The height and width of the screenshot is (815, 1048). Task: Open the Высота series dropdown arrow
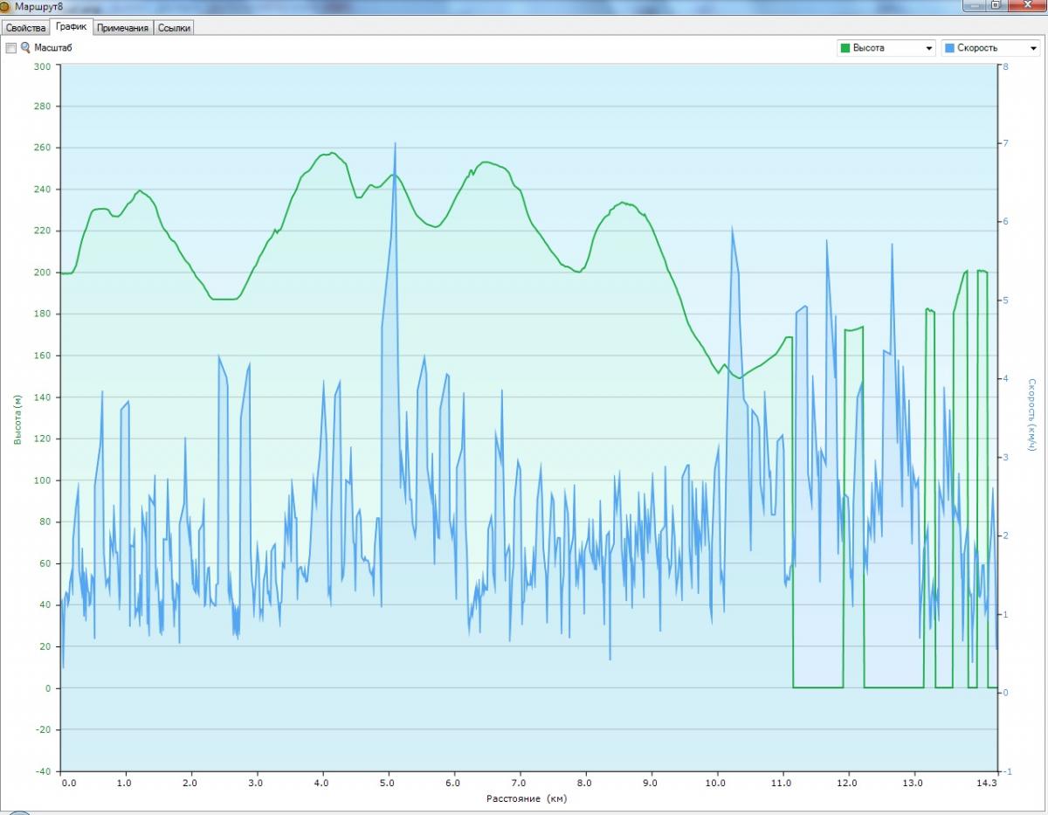pyautogui.click(x=929, y=49)
